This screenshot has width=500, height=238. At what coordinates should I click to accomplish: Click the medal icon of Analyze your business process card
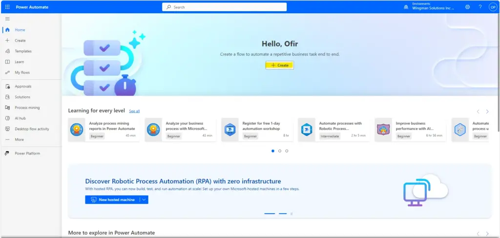point(153,130)
